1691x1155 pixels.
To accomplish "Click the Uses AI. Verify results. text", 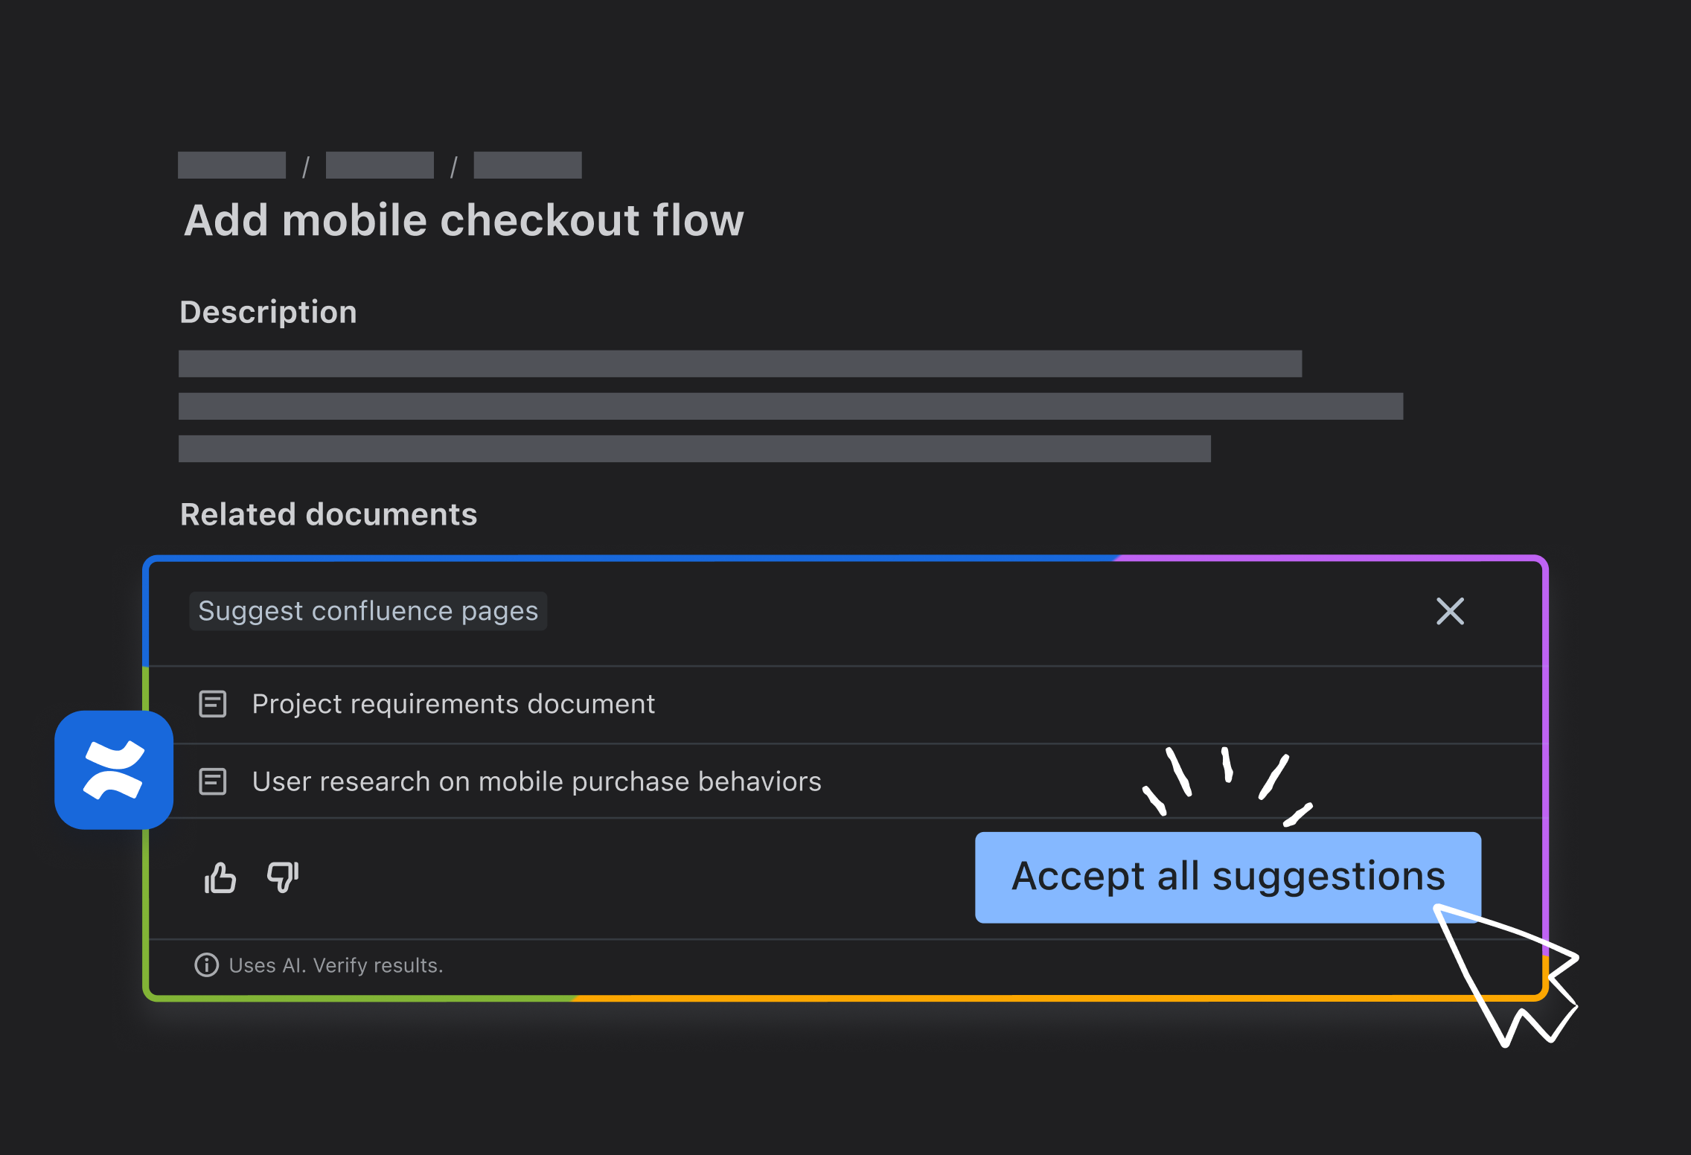I will tap(336, 965).
